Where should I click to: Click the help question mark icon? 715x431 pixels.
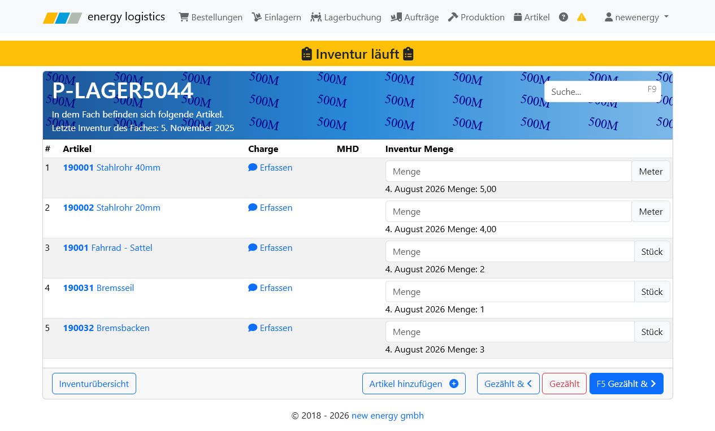pos(564,17)
